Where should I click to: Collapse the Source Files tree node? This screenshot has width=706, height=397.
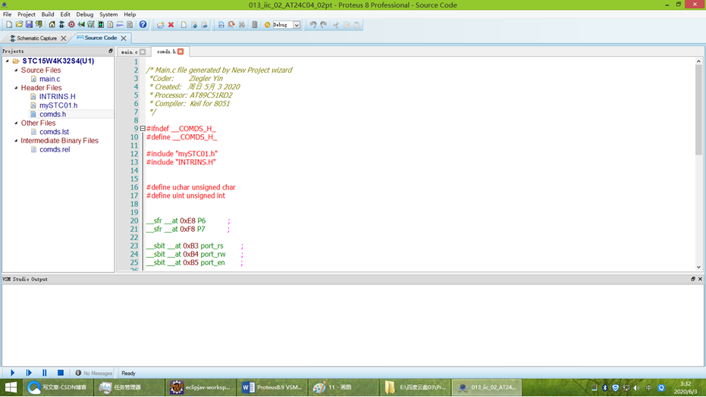16,70
